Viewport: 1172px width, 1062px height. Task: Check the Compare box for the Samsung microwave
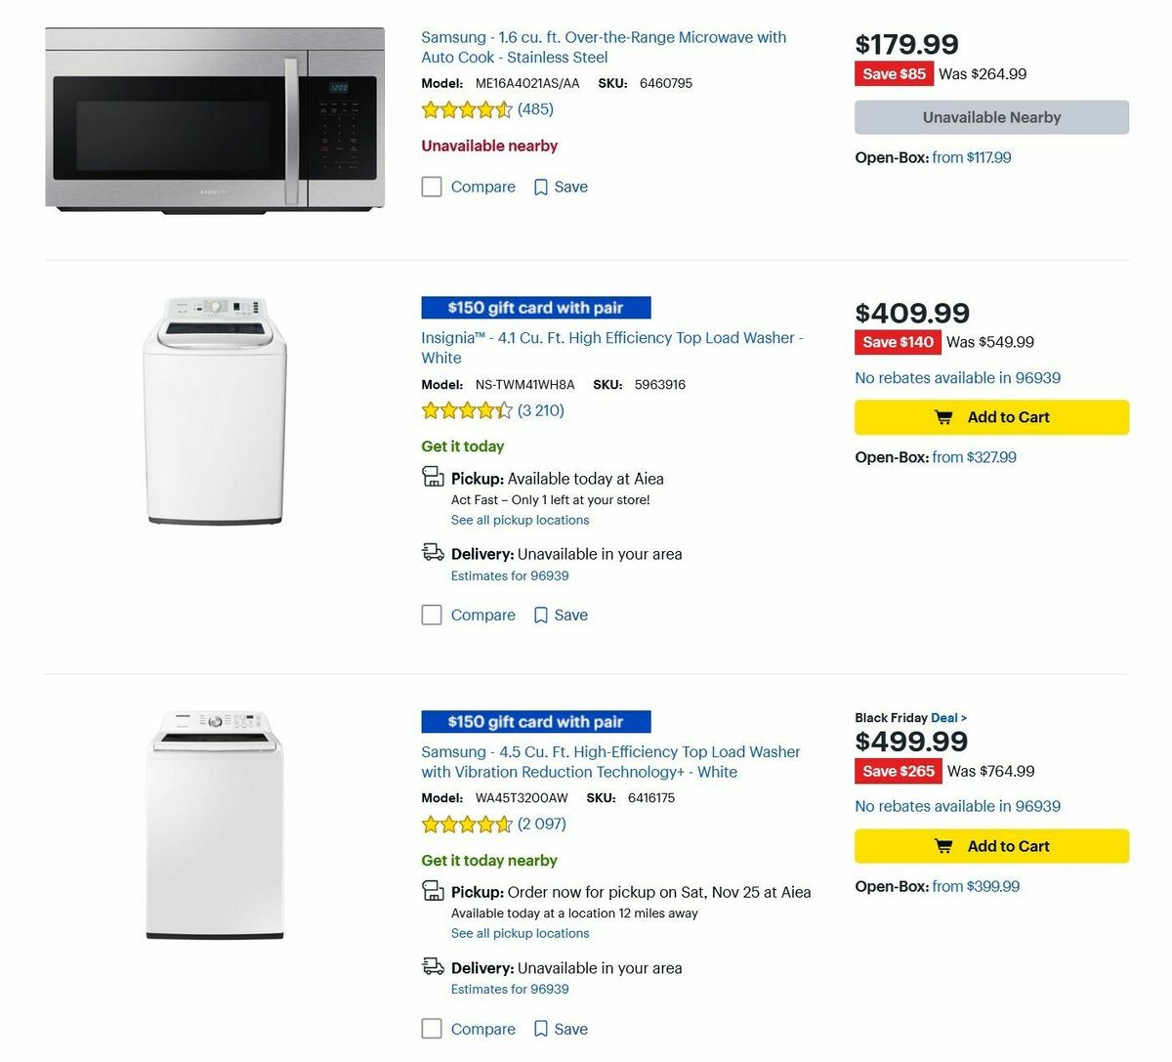[432, 187]
